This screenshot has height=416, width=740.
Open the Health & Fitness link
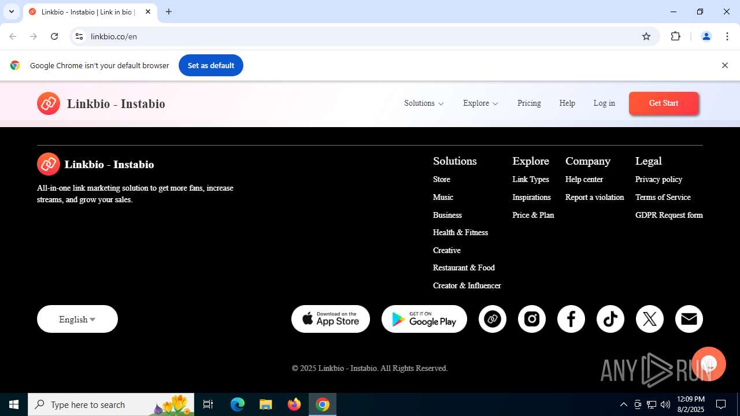coord(460,232)
